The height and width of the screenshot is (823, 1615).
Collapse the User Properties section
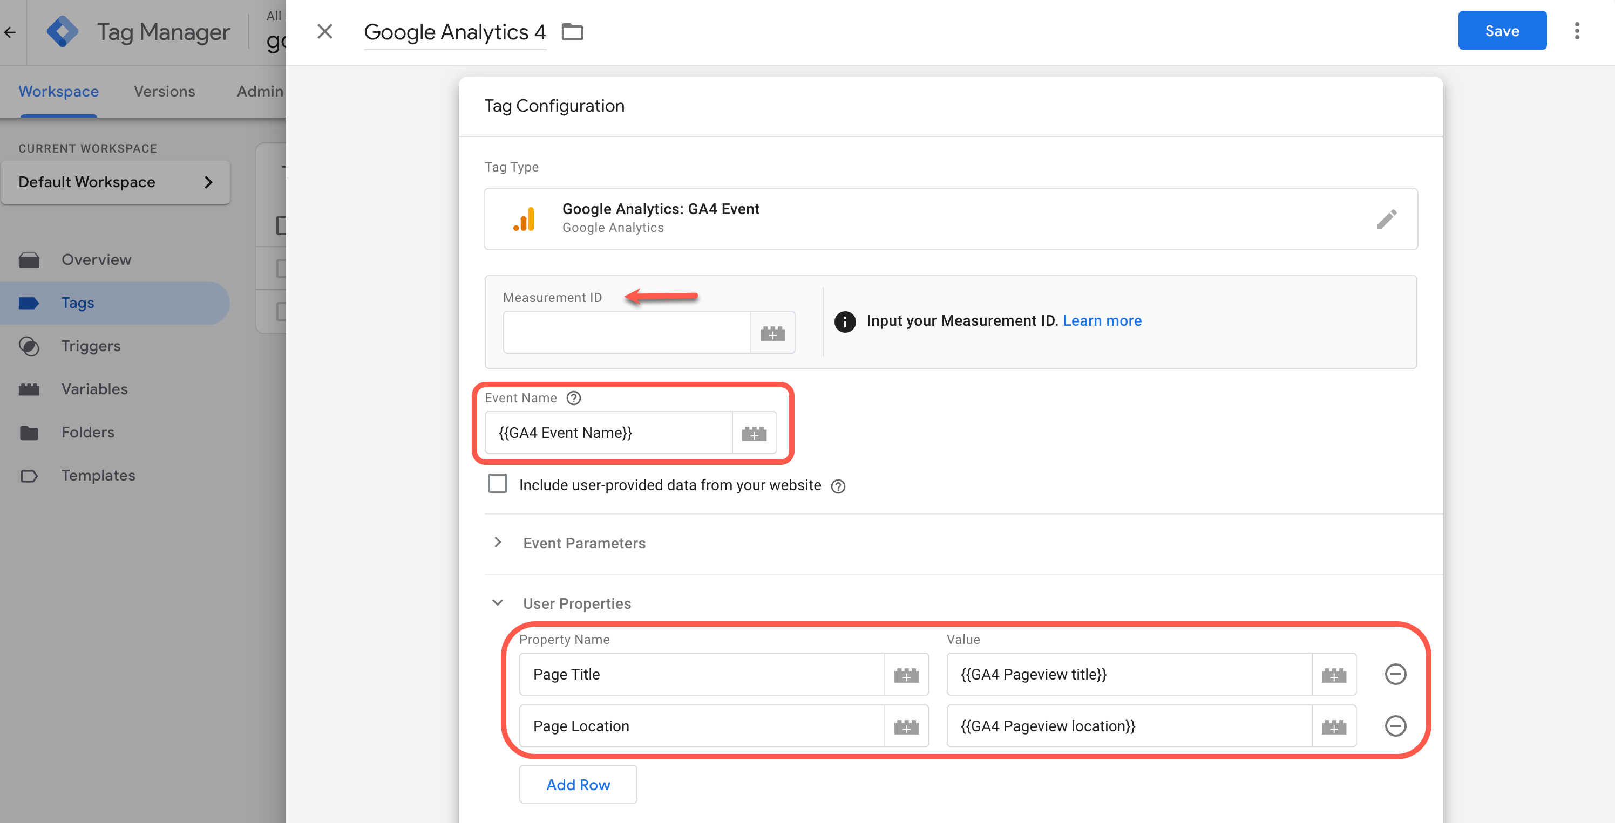click(x=498, y=602)
